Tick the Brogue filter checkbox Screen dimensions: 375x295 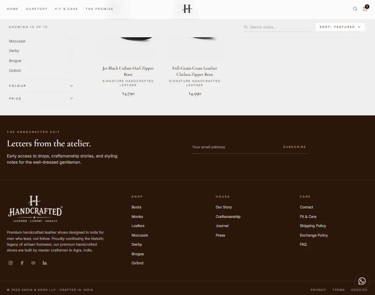point(71,60)
